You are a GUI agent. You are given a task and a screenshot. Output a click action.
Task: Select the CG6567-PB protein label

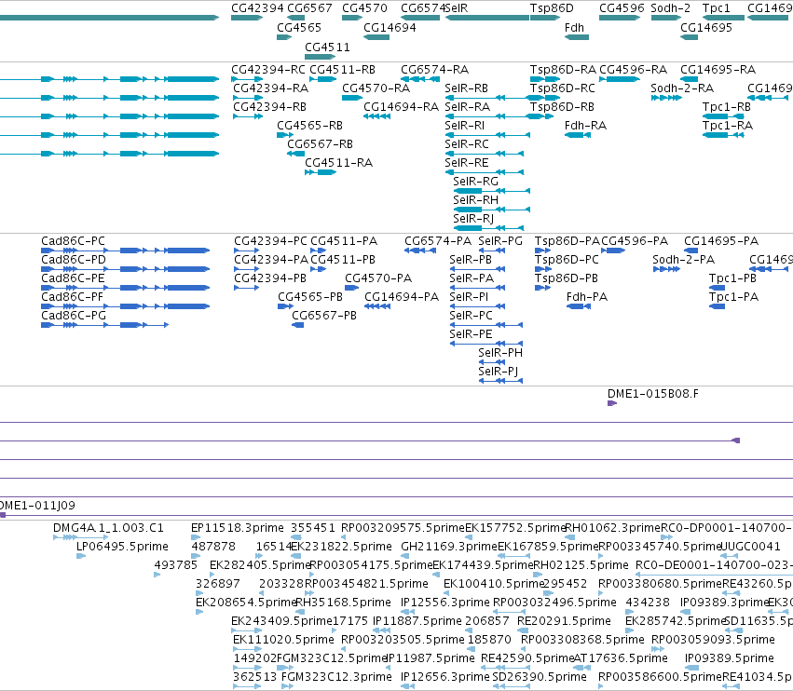tap(323, 316)
